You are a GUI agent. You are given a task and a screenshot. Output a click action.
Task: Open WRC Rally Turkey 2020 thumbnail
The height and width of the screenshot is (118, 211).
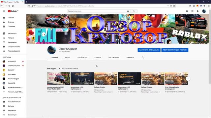point(59,79)
